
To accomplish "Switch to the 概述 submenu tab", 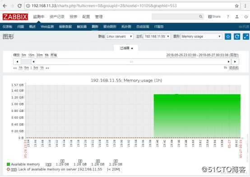I will point(32,27).
